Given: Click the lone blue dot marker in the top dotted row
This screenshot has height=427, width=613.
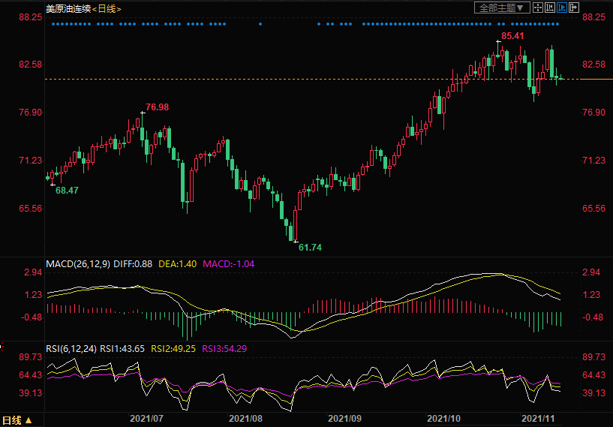Looking at the screenshot, I should click(260, 24).
